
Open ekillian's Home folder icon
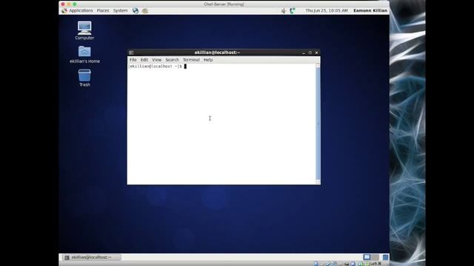tap(84, 55)
